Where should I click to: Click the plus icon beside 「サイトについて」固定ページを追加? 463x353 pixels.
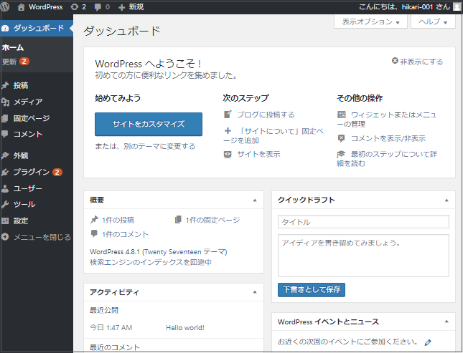(228, 130)
